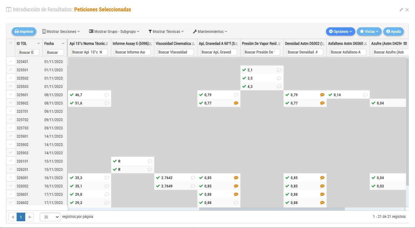Open the column menu icon on Azufre header
This screenshot has height=228, width=415.
[405, 44]
